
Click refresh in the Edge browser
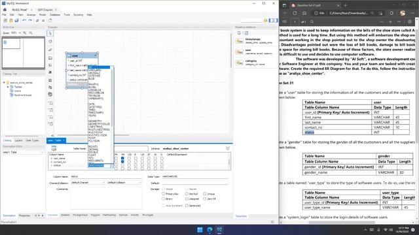point(295,13)
